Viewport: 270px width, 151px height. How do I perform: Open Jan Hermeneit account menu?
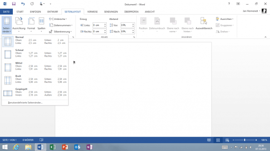coord(252,11)
